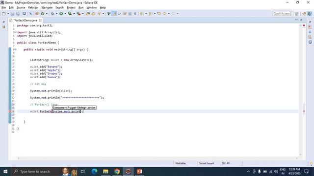Screen dimensions: 314x176
Task: Toggle Show Whitespace Characters pilcrow
Action: click(135, 14)
